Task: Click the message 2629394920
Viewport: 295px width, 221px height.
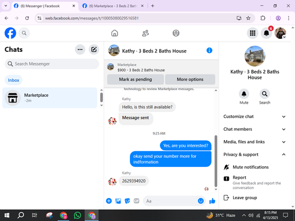Action: click(x=134, y=181)
